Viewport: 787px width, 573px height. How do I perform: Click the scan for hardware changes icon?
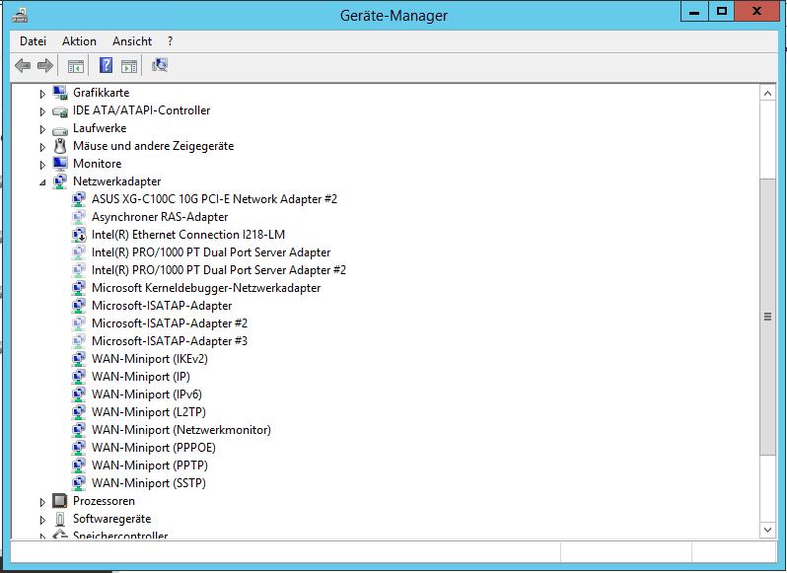(160, 65)
